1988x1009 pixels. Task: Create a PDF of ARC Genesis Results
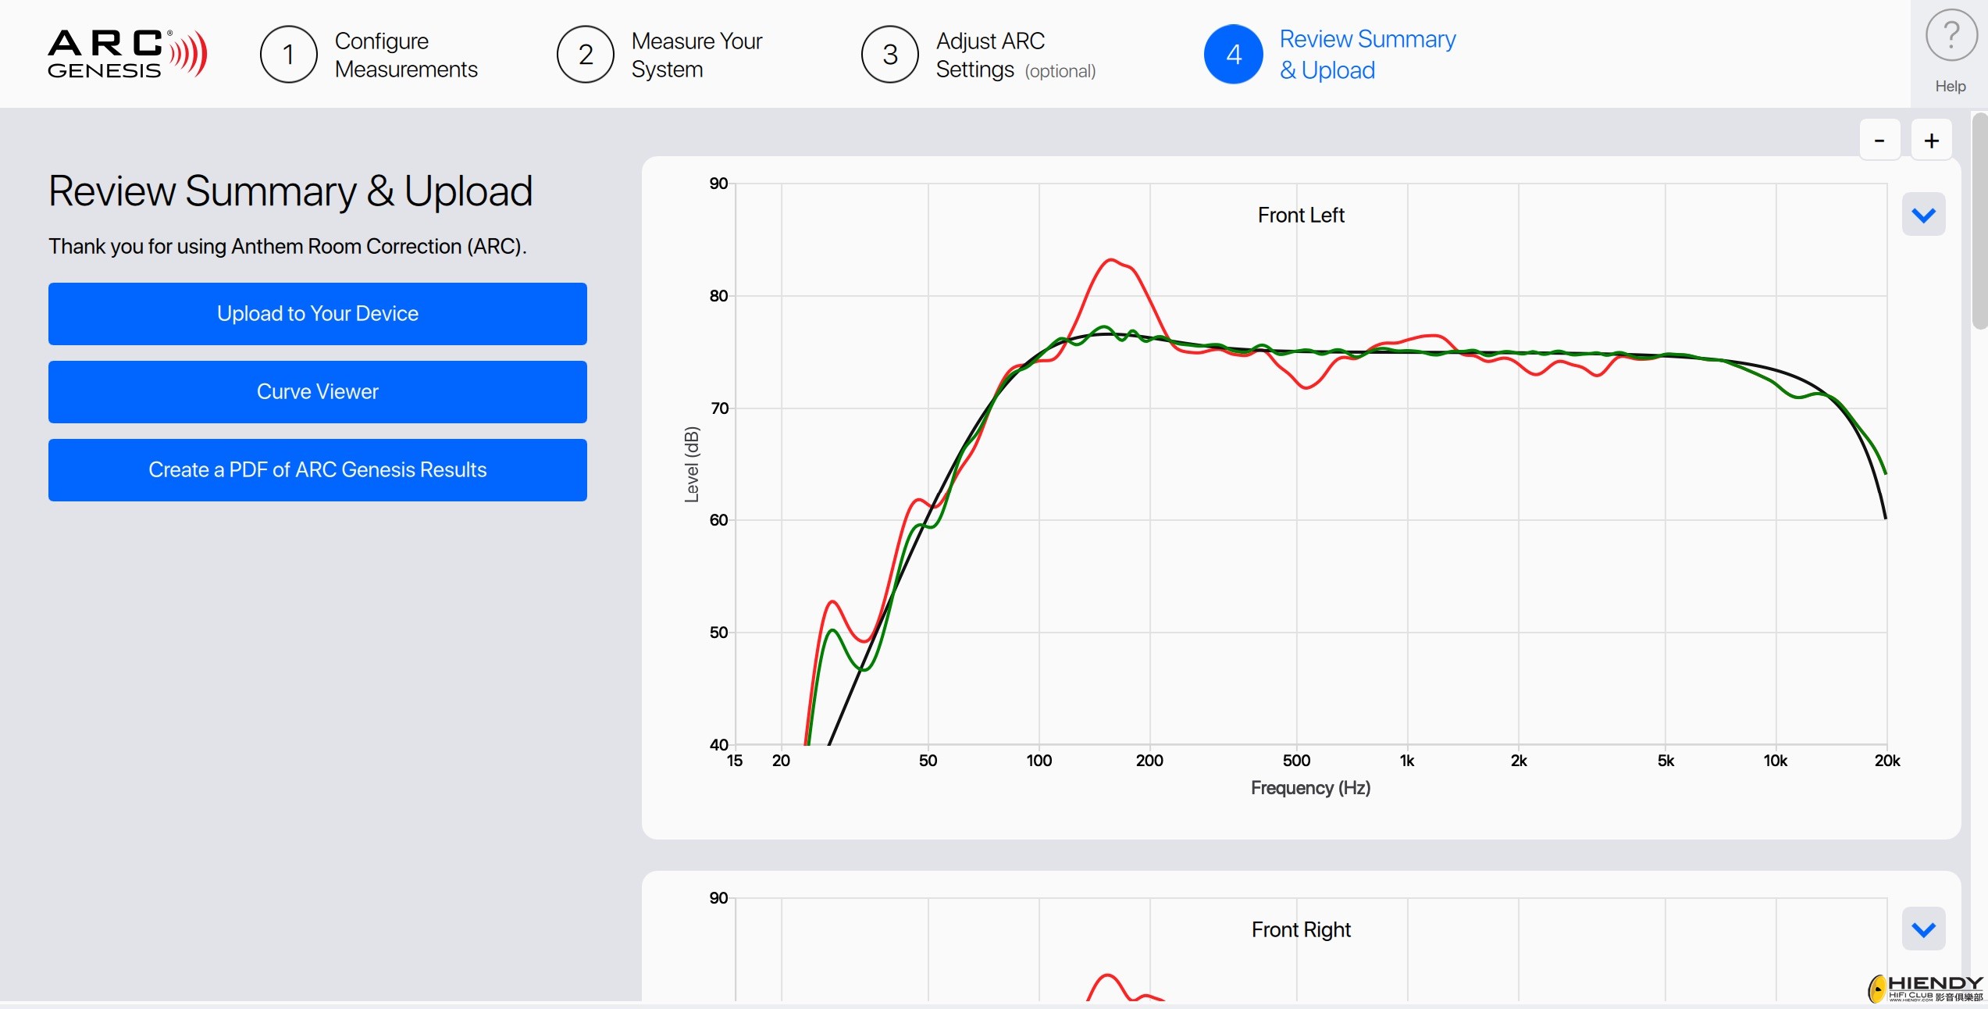click(318, 470)
